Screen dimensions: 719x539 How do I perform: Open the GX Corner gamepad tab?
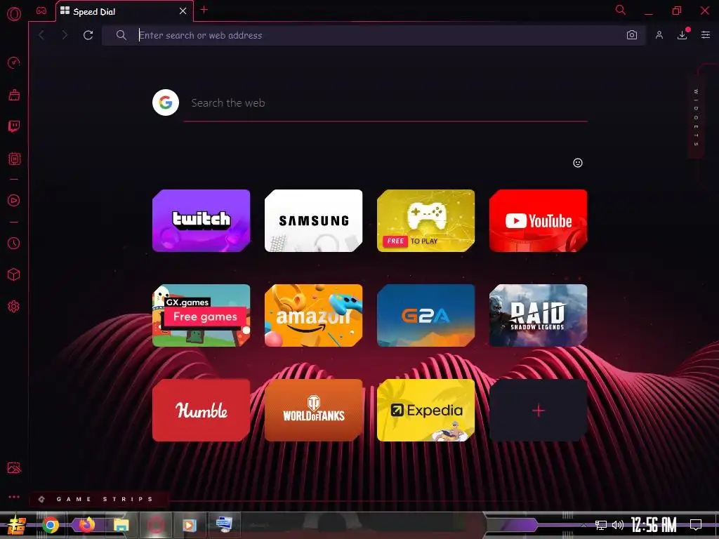tap(41, 11)
